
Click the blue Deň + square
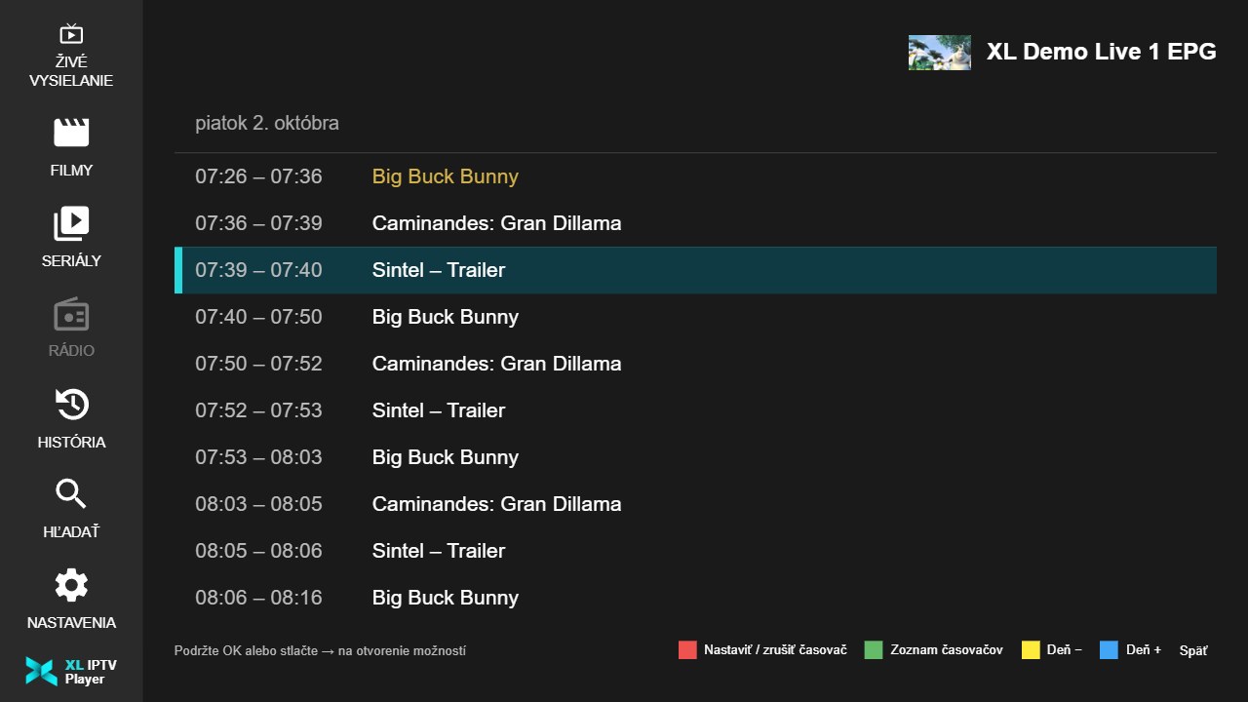(x=1109, y=650)
